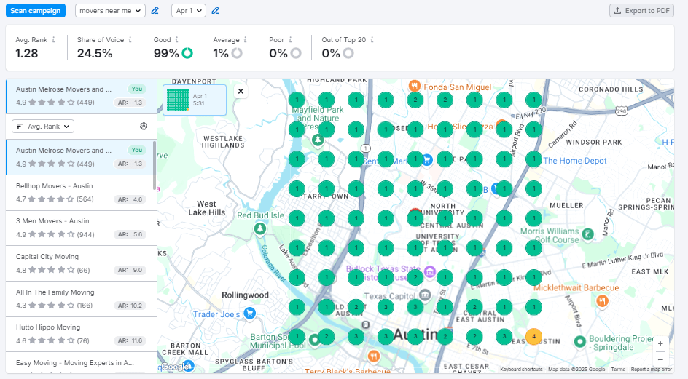Click the AR 9.0 badge for Capital City Moving
The width and height of the screenshot is (688, 379).
130,270
